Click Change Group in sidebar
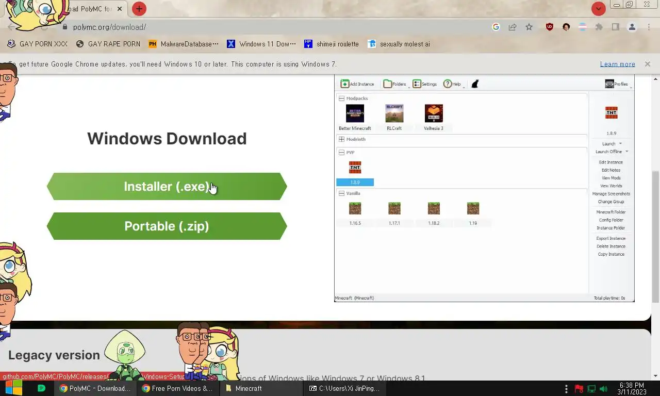Image resolution: width=660 pixels, height=396 pixels. (x=611, y=202)
